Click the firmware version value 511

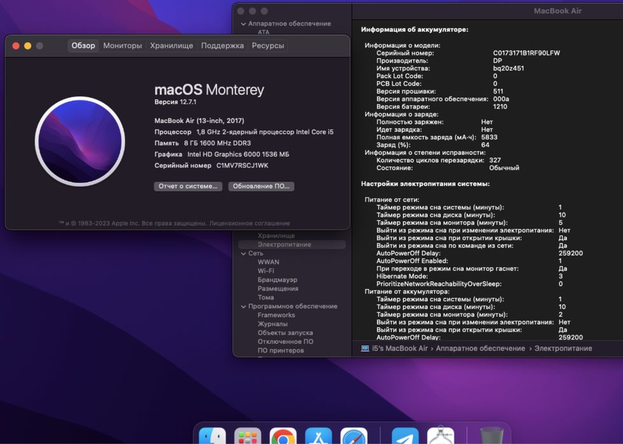[x=498, y=91]
